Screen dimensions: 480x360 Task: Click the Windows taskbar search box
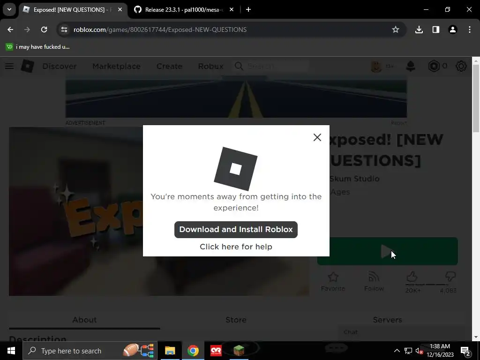pos(90,351)
